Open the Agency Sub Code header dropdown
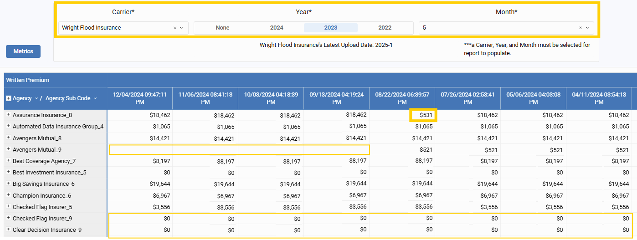Image resolution: width=637 pixels, height=240 pixels. pos(95,98)
